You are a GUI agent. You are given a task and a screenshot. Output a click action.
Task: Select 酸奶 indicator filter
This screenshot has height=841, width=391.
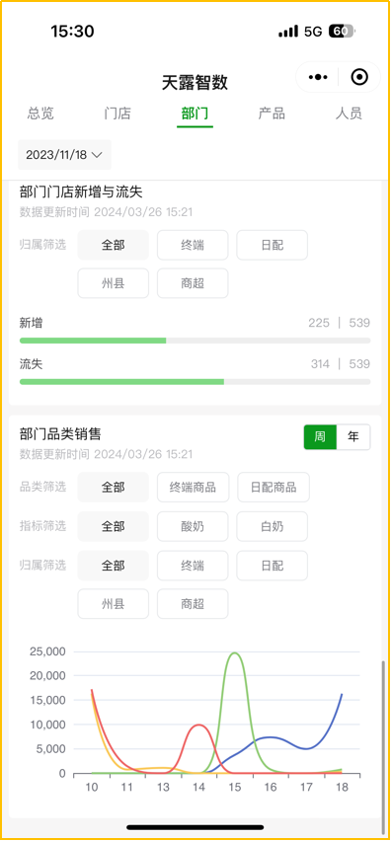pyautogui.click(x=193, y=526)
